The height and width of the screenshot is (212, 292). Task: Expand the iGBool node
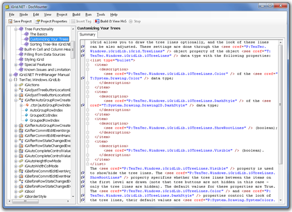(x=16, y=192)
